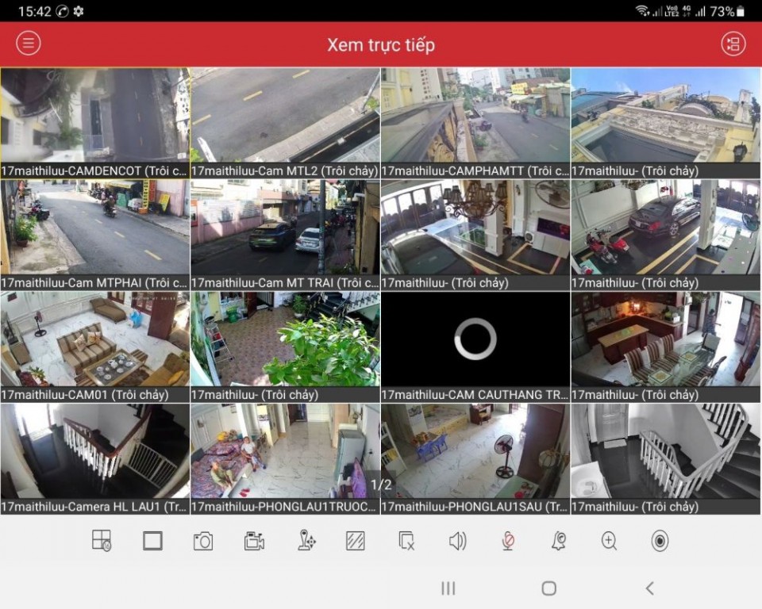This screenshot has width=762, height=609.
Task: Go to Android home screen
Action: click(548, 588)
